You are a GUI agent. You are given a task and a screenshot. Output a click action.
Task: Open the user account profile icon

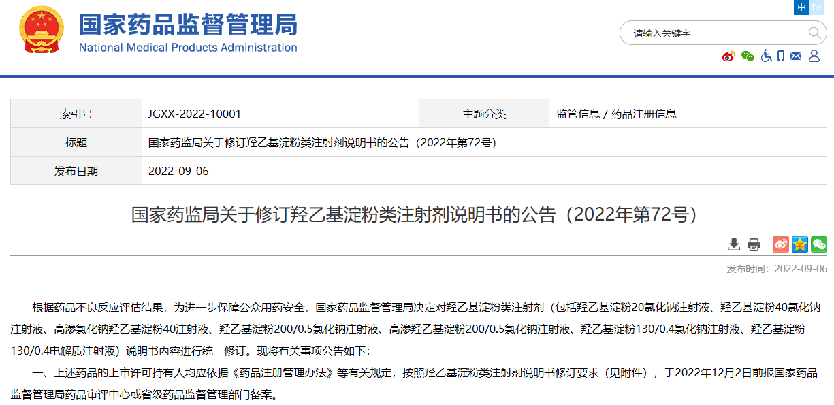pos(814,56)
